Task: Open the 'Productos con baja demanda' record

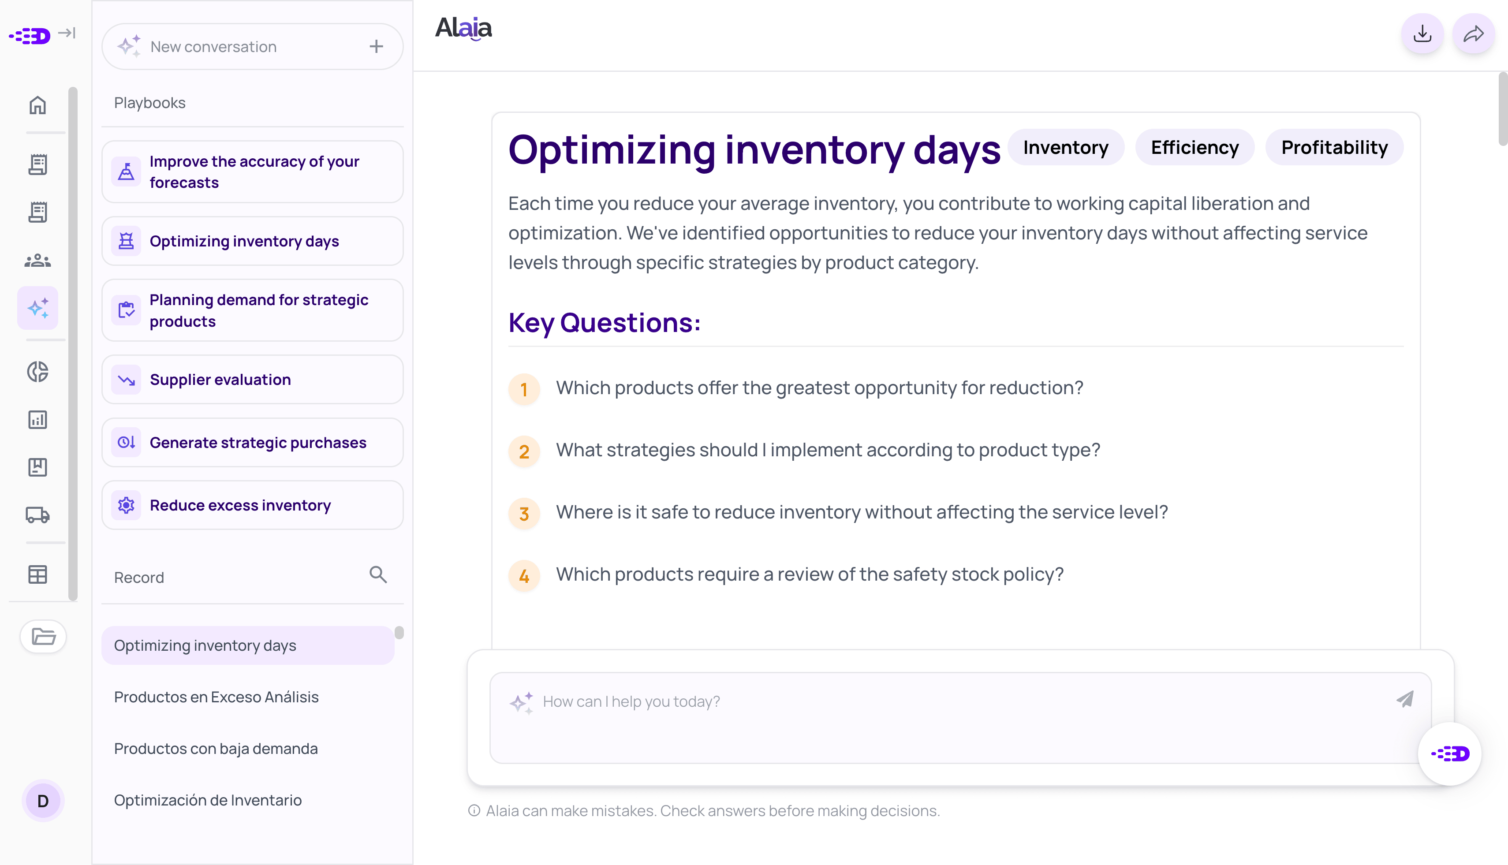Action: (x=216, y=748)
